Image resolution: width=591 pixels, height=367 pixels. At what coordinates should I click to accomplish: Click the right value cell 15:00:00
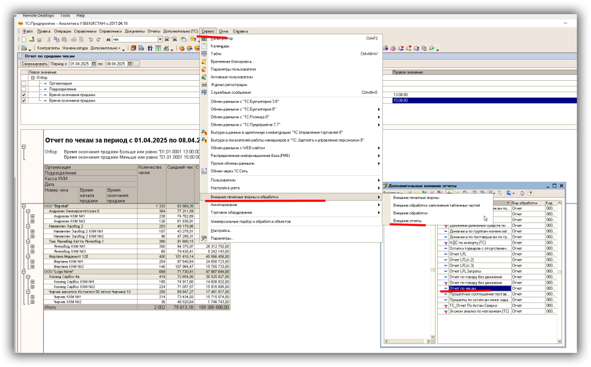[x=485, y=101]
